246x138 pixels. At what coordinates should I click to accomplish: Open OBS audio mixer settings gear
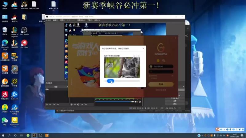[x=140, y=102]
